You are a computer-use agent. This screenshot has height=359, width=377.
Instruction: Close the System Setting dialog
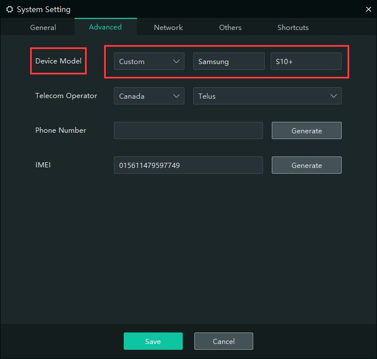(x=368, y=9)
